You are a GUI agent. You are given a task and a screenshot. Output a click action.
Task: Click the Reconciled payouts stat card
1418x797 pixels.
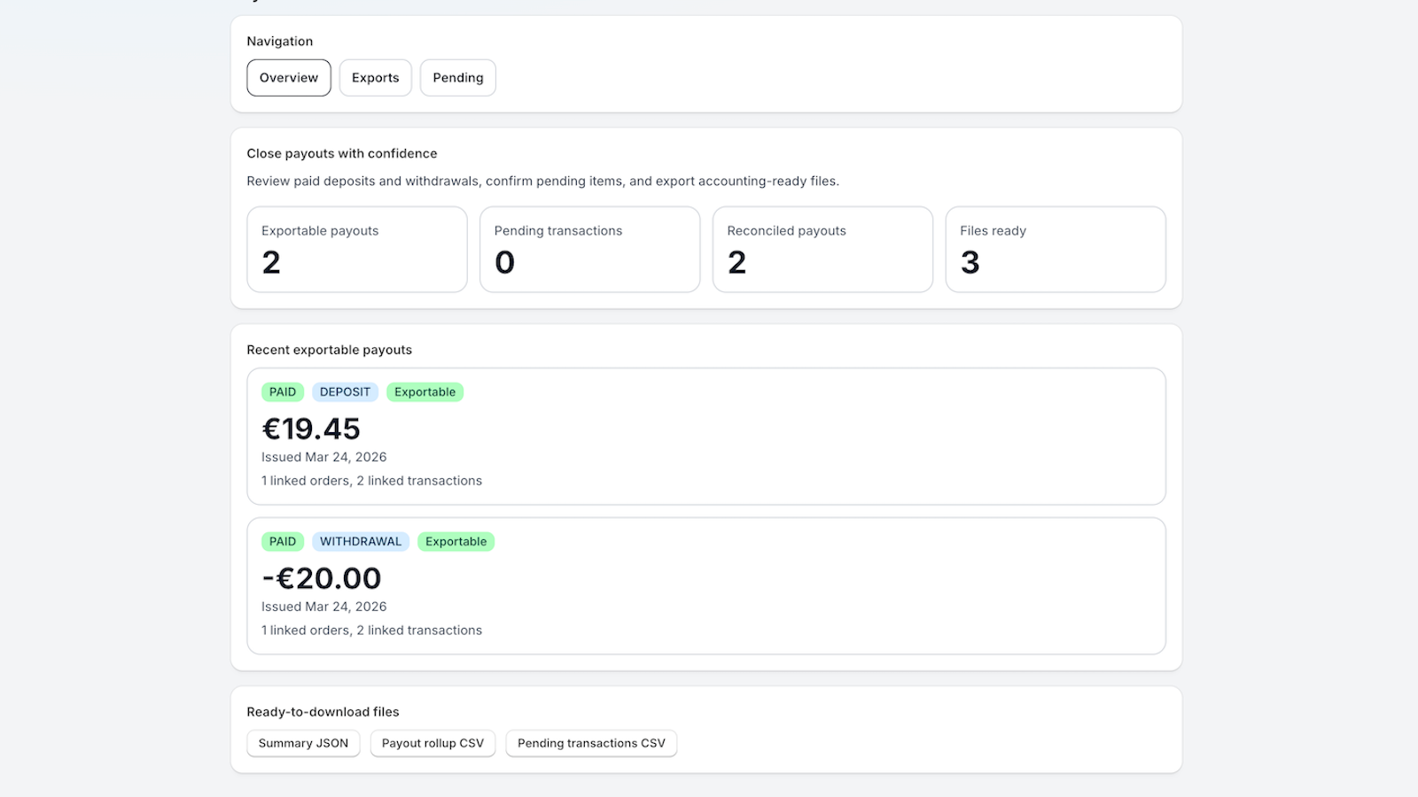(x=823, y=250)
